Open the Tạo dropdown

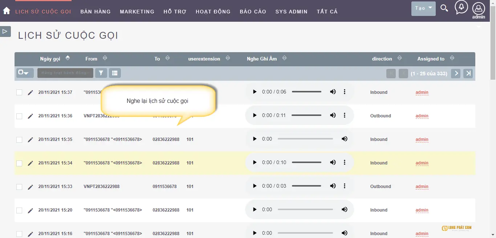423,8
